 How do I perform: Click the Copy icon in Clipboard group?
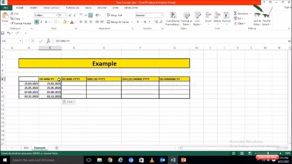[12, 18]
